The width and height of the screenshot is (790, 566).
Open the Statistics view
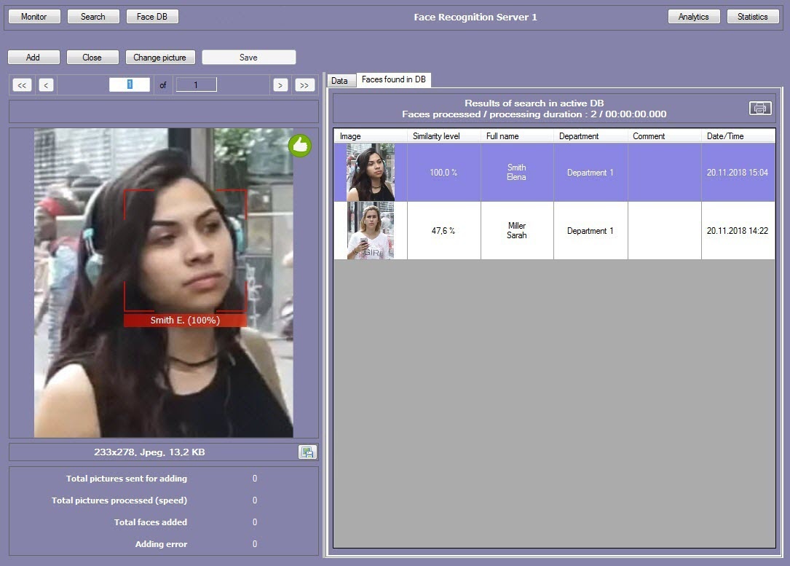point(753,17)
